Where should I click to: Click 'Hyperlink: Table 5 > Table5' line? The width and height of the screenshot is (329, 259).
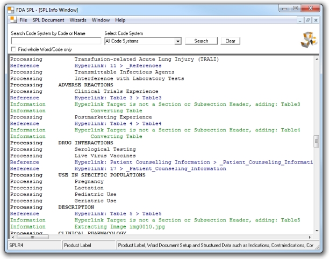(118, 213)
